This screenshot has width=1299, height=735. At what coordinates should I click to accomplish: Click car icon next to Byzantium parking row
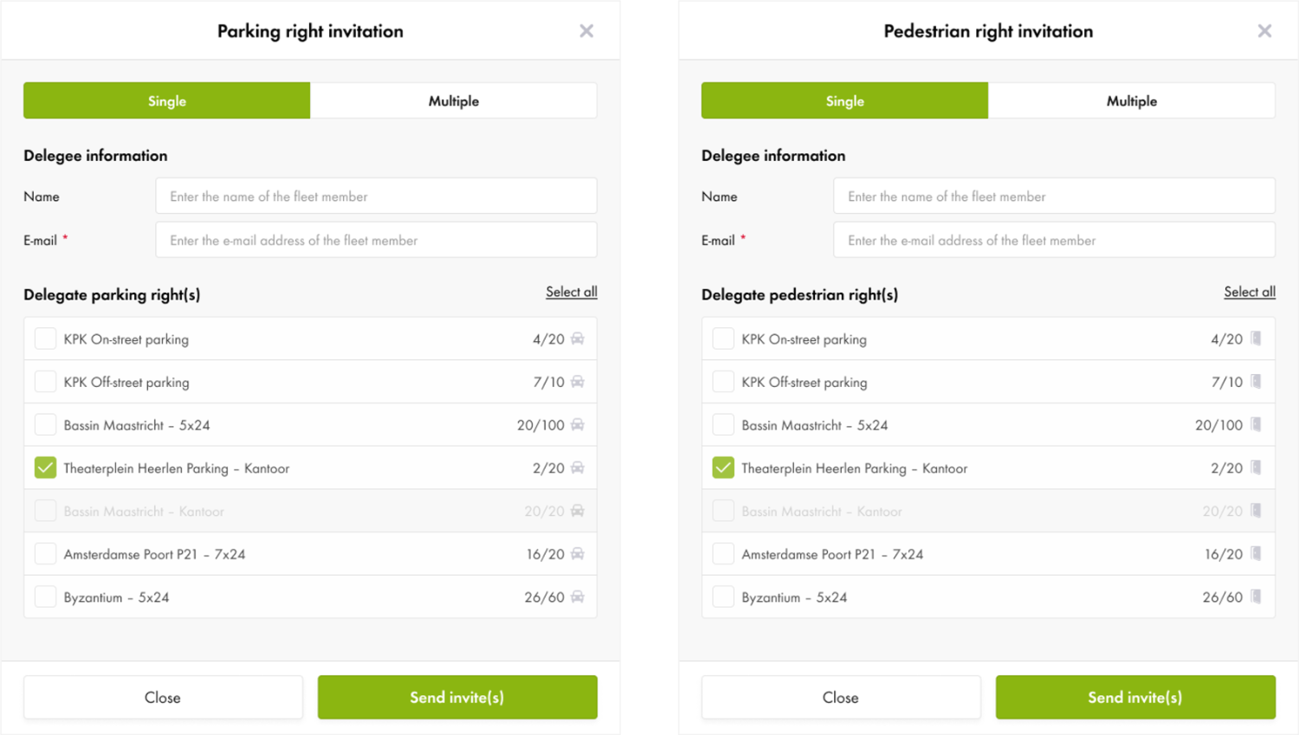point(578,596)
